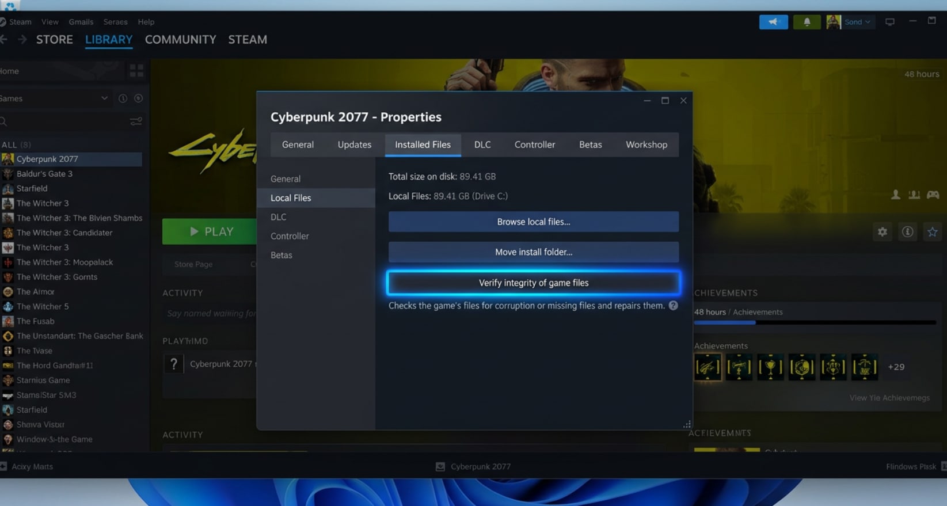Image resolution: width=947 pixels, height=506 pixels.
Task: Select Betas in the properties sidebar
Action: (316, 255)
